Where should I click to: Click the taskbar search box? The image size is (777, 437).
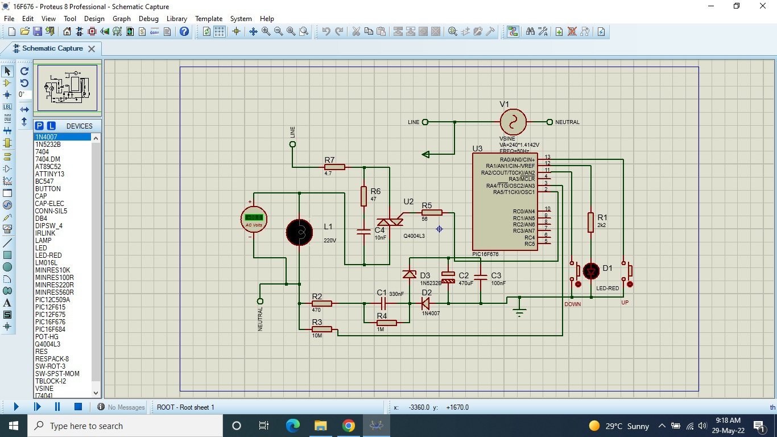[125, 426]
